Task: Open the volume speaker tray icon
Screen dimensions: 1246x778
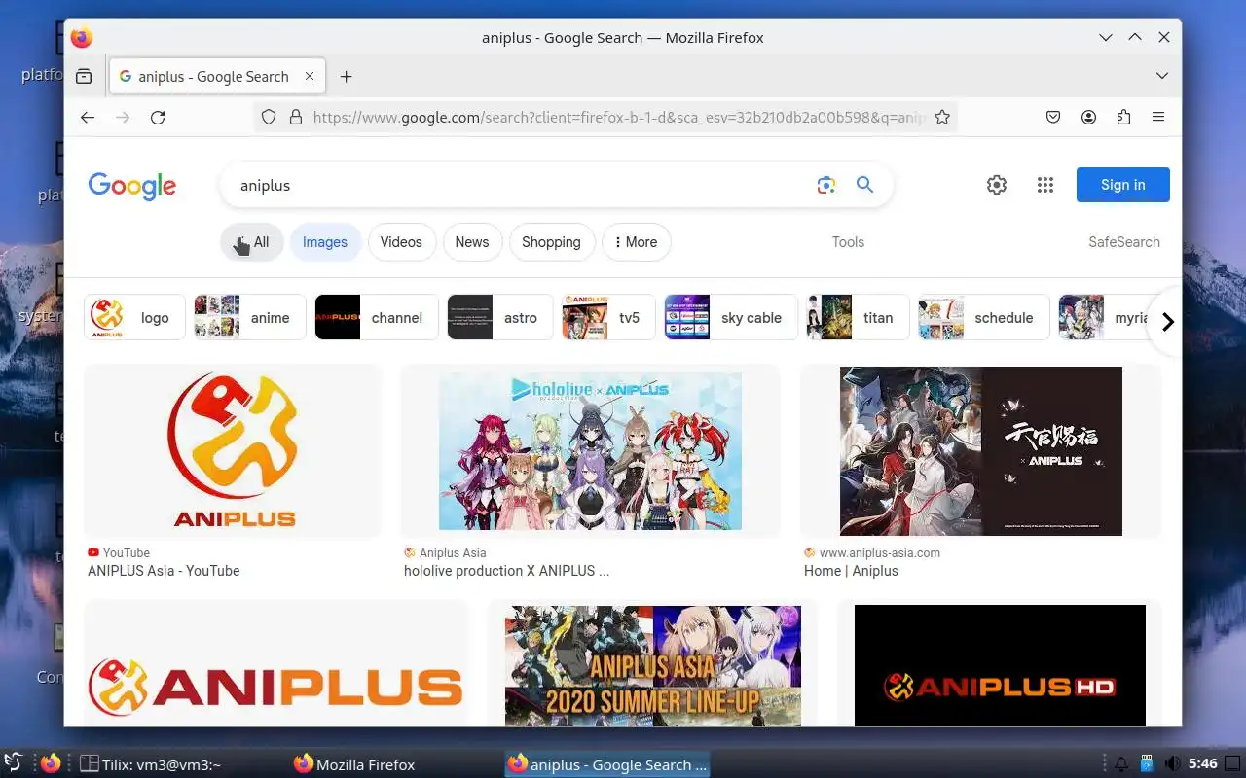Action: 1172,764
